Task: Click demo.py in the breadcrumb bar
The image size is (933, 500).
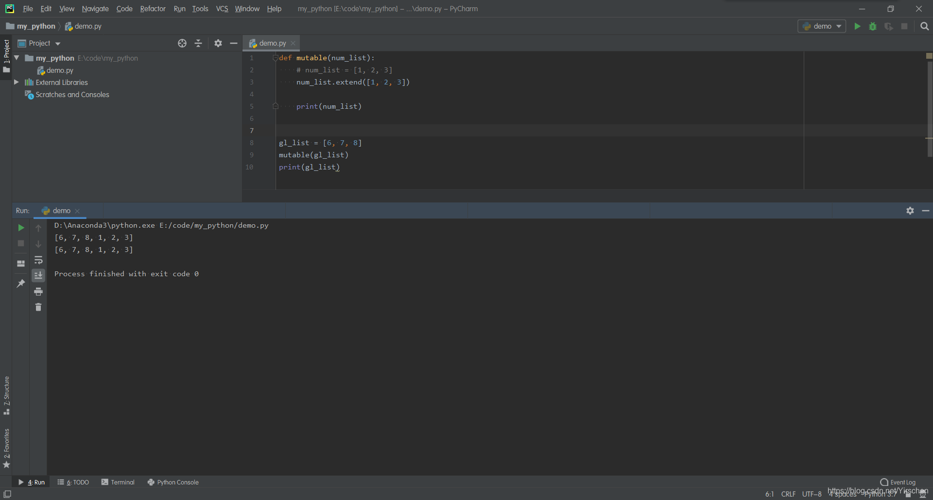Action: (x=83, y=26)
